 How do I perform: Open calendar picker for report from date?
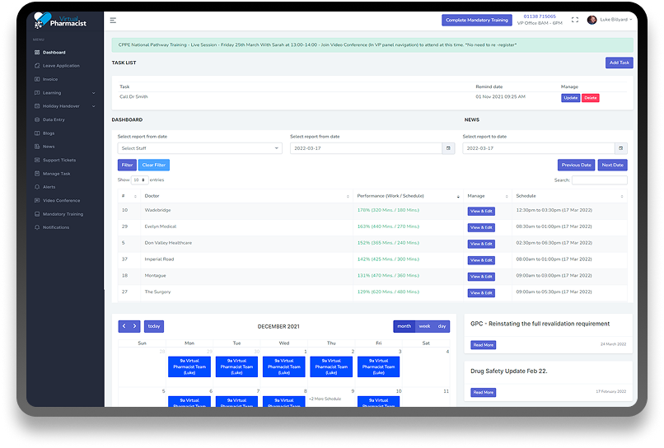[x=448, y=148]
